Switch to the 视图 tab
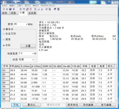This screenshot has height=109, width=119. pyautogui.click(x=14, y=13)
